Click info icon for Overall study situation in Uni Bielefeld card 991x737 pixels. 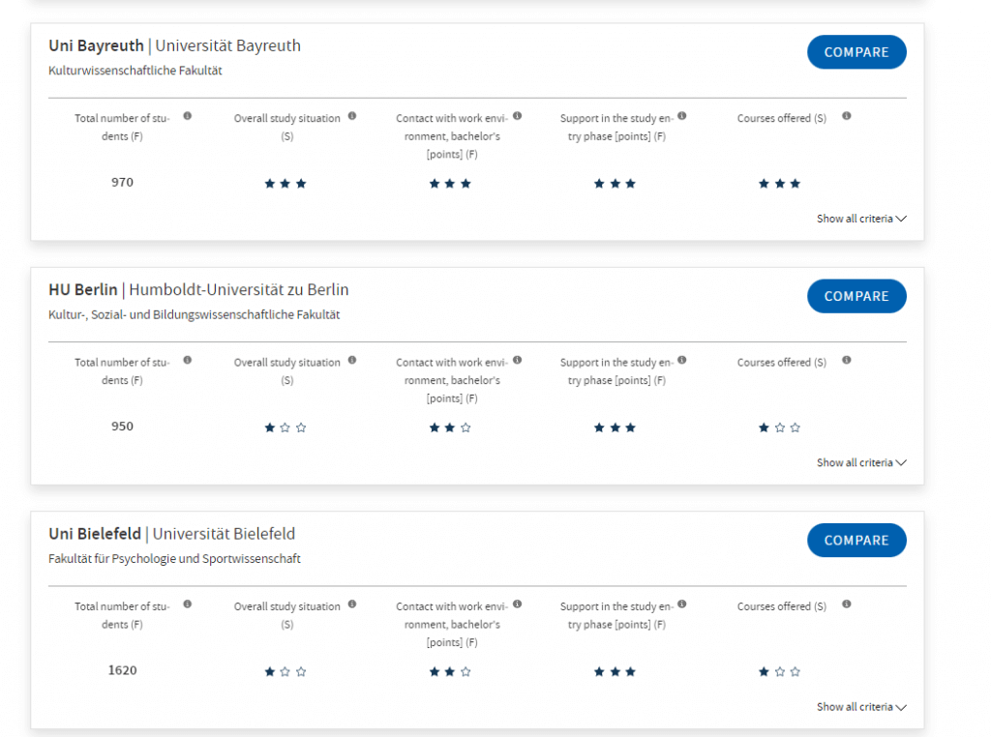[352, 604]
